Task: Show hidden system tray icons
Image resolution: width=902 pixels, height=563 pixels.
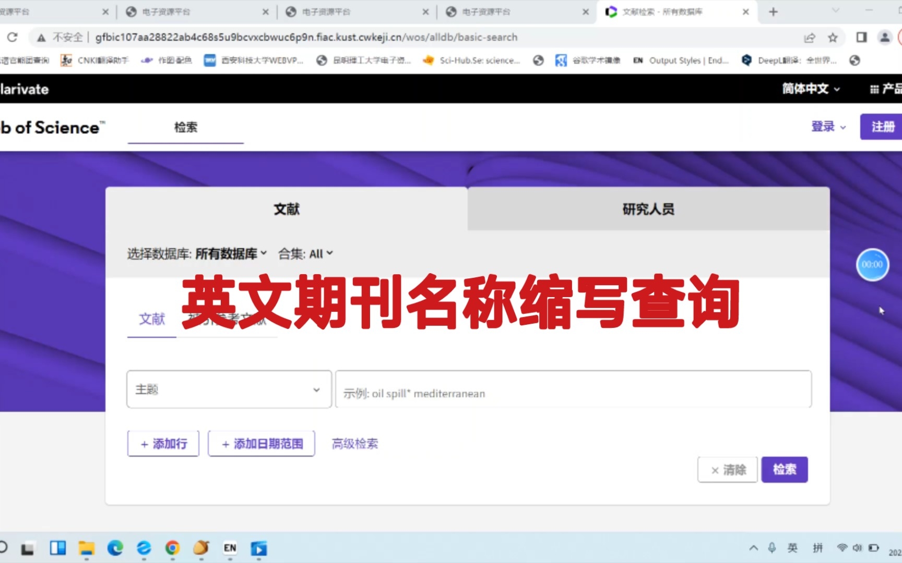Action: (x=753, y=548)
